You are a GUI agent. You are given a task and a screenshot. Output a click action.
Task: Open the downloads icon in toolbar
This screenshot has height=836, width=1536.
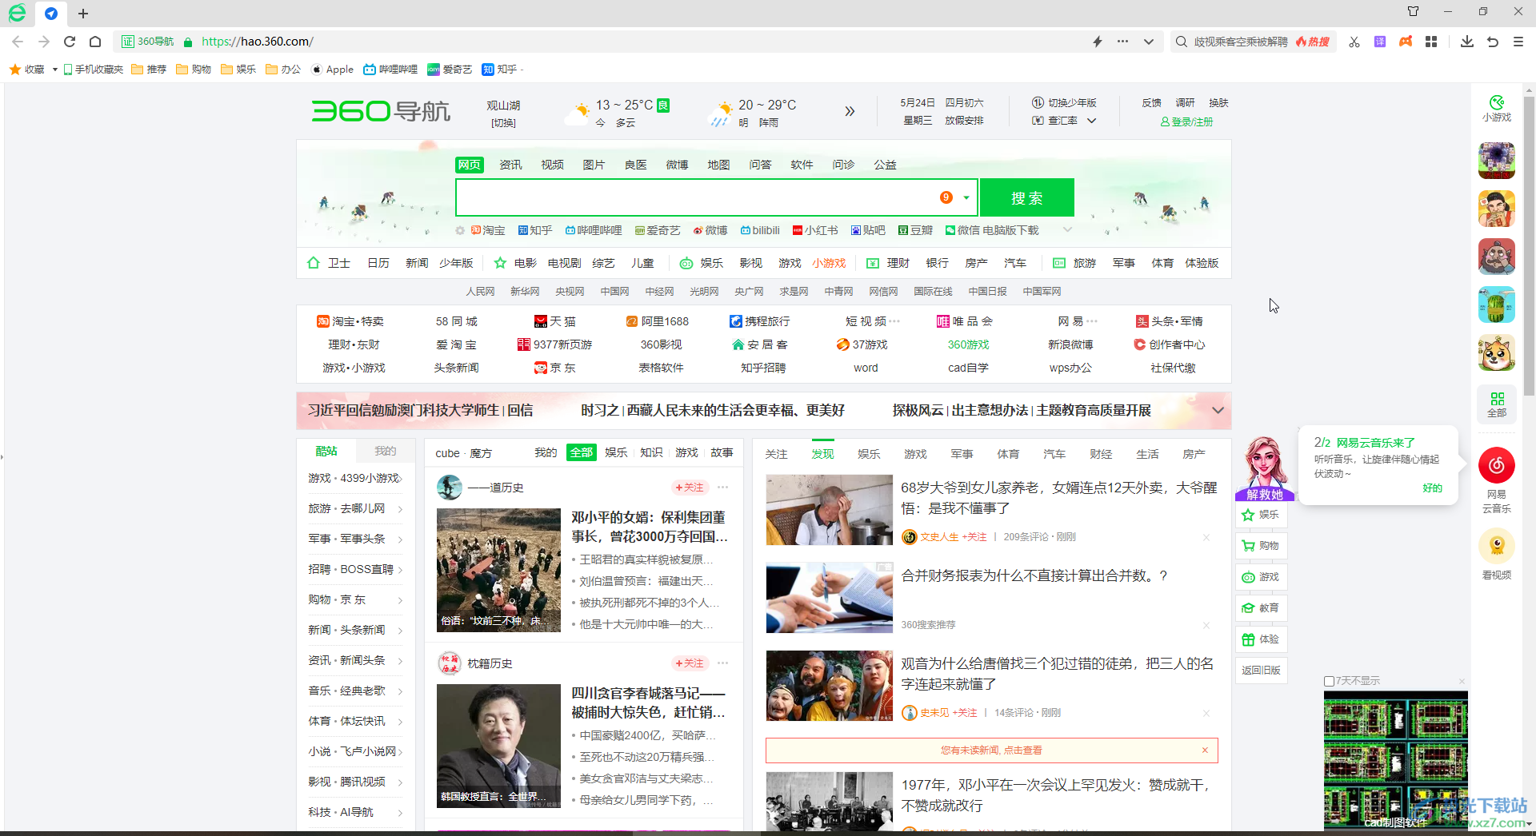[x=1467, y=42]
